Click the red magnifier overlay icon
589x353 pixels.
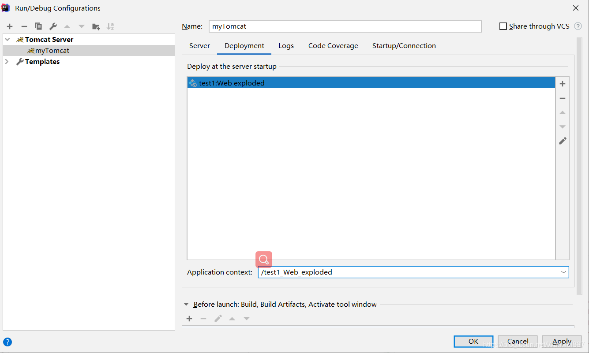tap(264, 259)
